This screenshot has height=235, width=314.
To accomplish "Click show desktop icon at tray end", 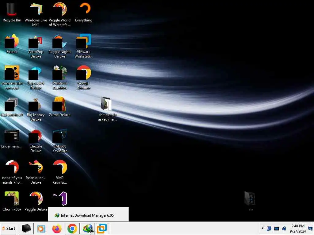I will coord(310,228).
